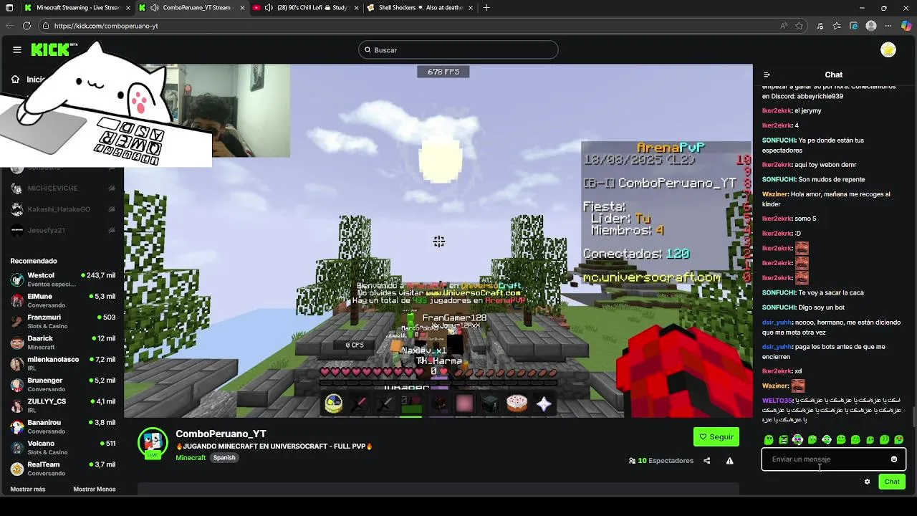917x516 pixels.
Task: Click the ComboPeruano_YT channel avatar
Action: [x=153, y=443]
